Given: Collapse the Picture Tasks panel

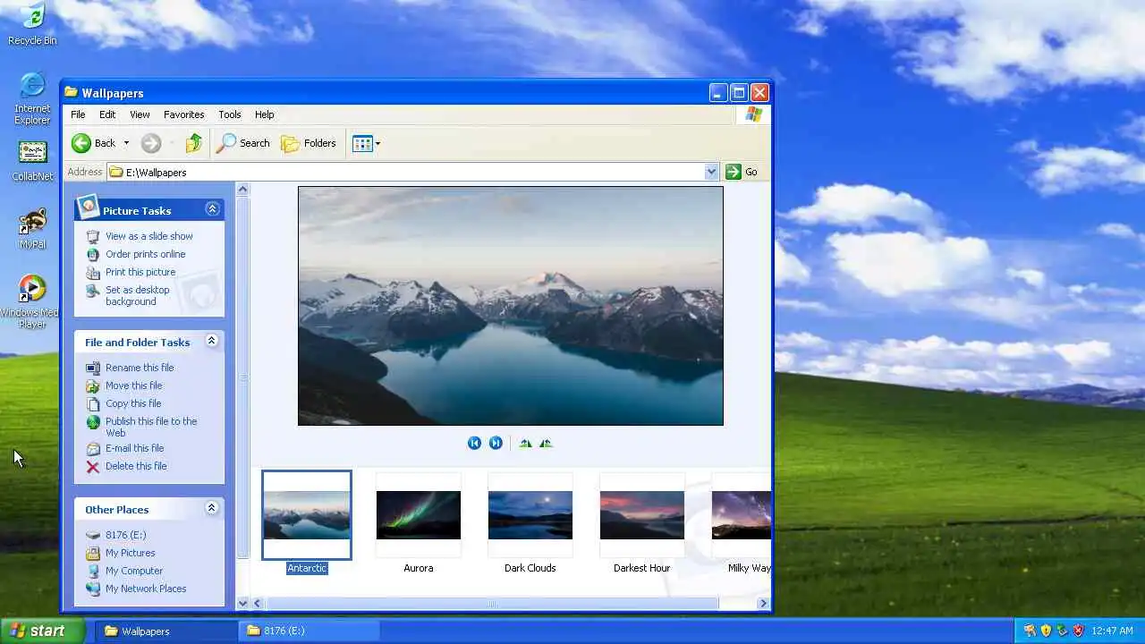Looking at the screenshot, I should pyautogui.click(x=212, y=209).
